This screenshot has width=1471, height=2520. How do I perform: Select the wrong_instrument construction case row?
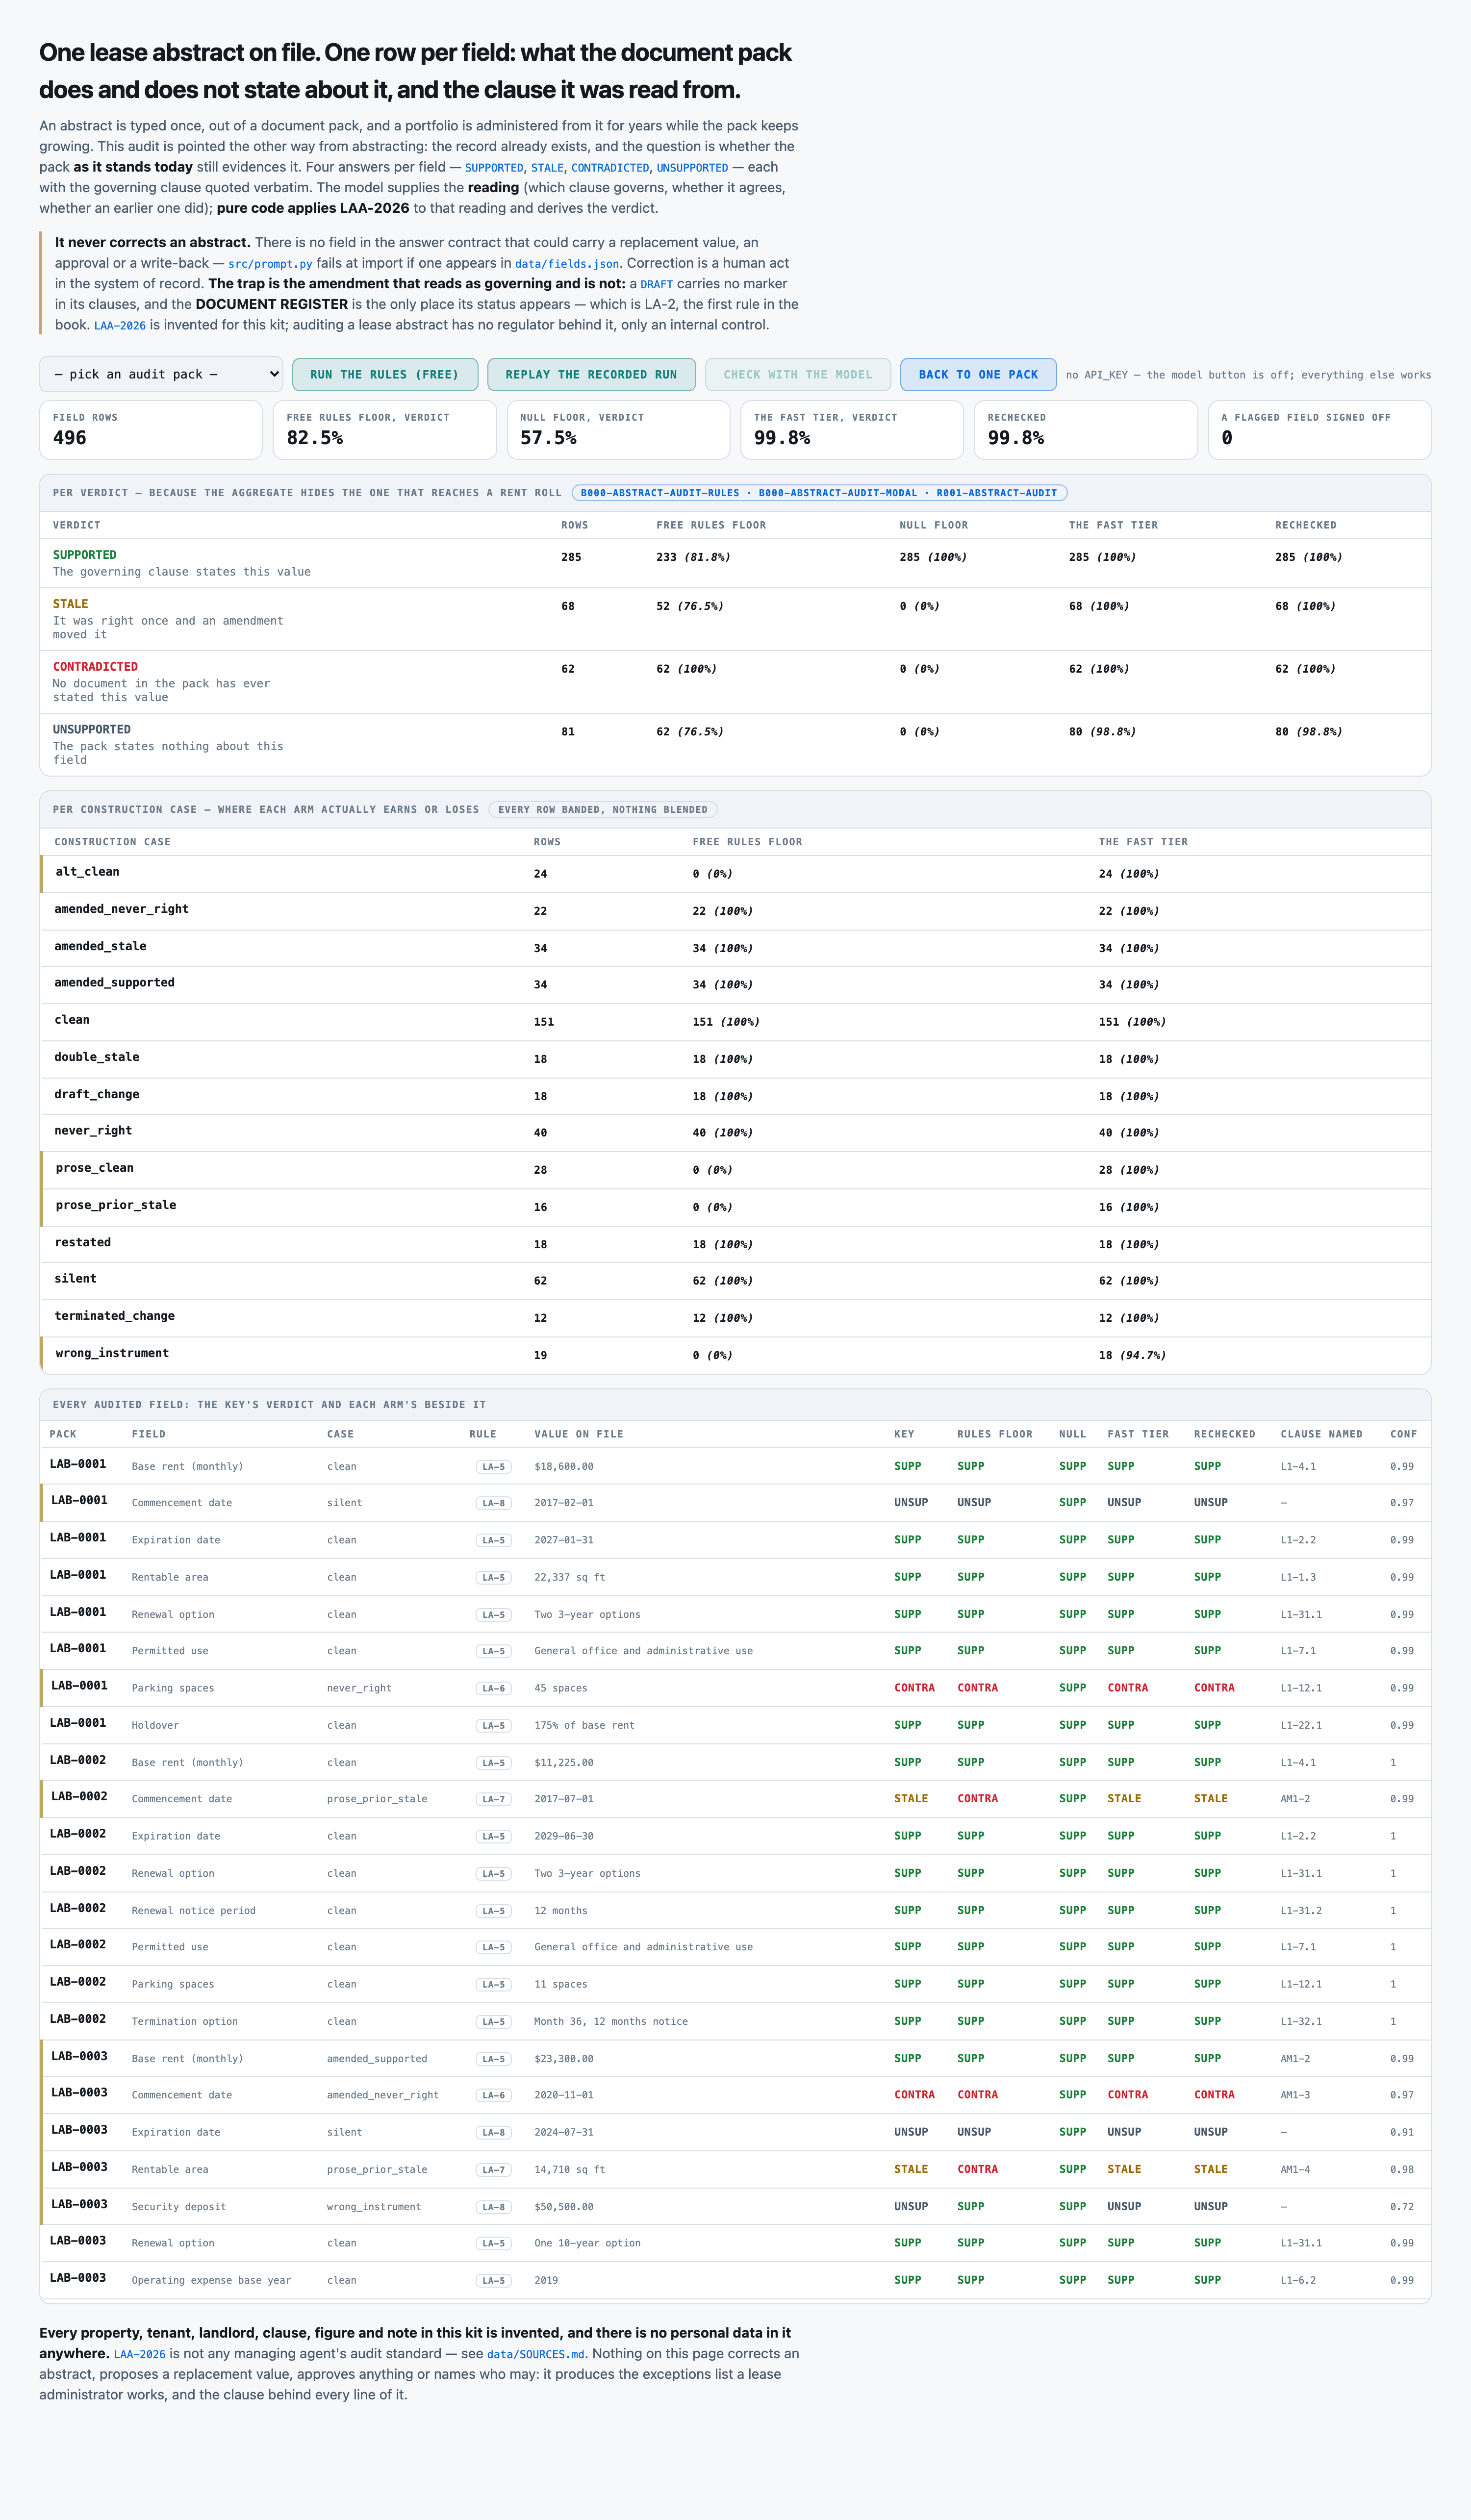(735, 1355)
